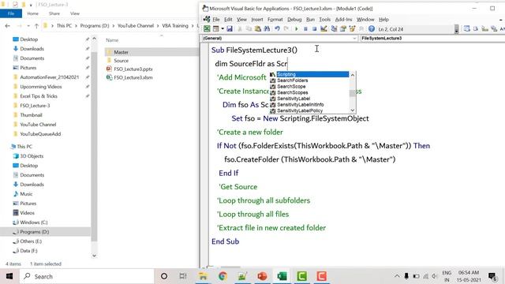Undo the last edit in VBA toolbar
This screenshot has height=284, width=505.
(x=277, y=29)
